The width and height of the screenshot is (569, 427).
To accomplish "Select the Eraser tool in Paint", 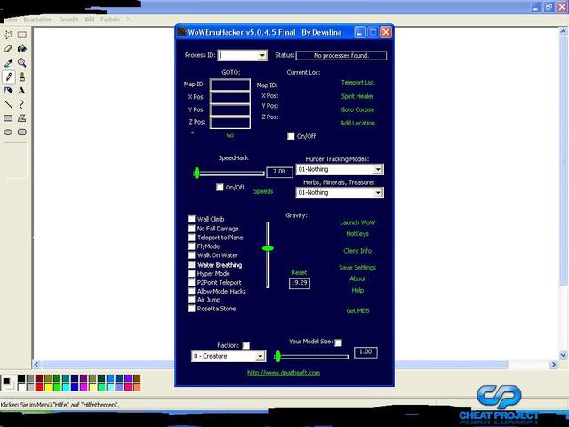I will click(8, 49).
